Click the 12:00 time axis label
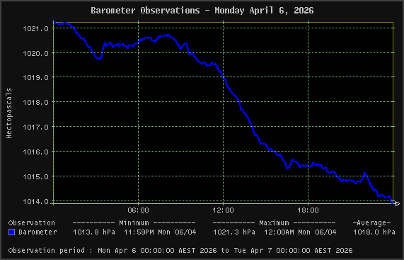Image resolution: width=404 pixels, height=260 pixels. [223, 210]
